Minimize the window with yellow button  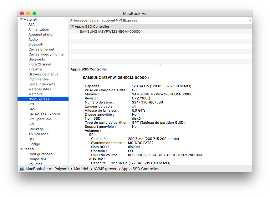click(x=28, y=13)
